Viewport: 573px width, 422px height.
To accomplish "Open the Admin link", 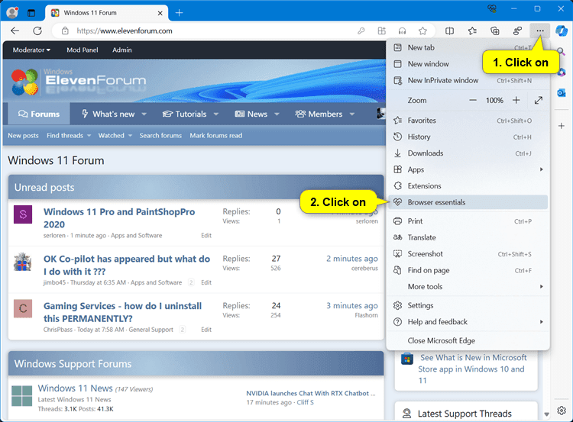I will pyautogui.click(x=122, y=50).
